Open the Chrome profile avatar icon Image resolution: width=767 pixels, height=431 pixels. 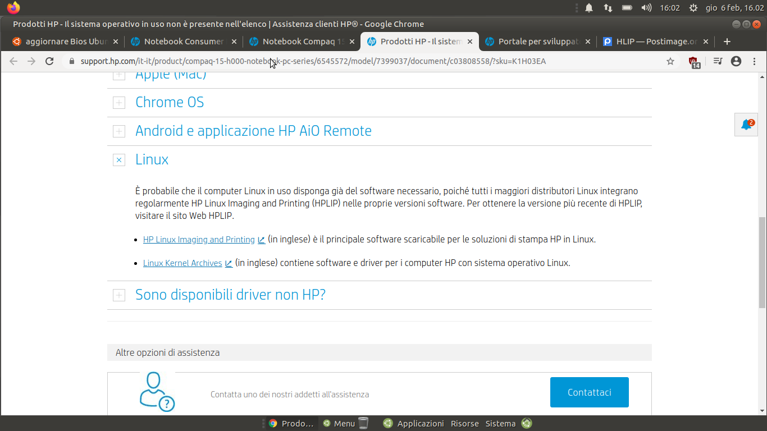coord(736,61)
